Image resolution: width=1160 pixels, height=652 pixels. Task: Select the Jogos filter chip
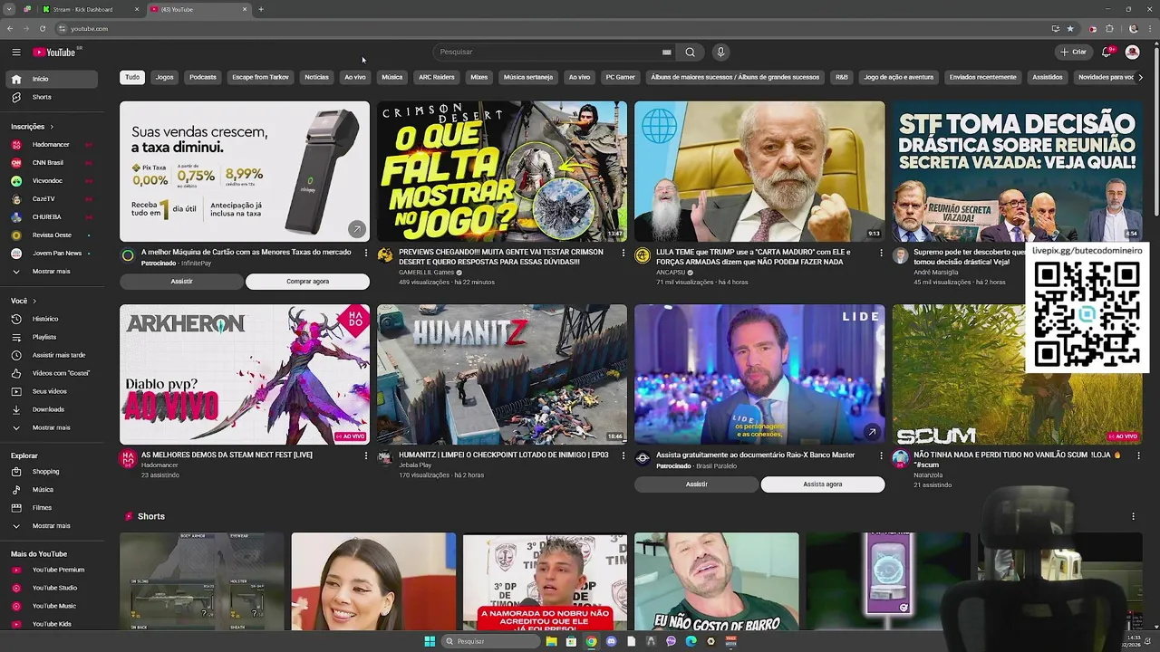tap(164, 77)
